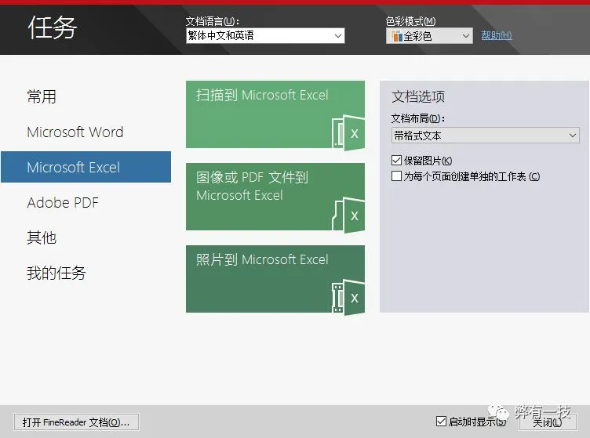Screen dimensions: 590x438
Task: Open the 色彩模式 dropdown
Action: [x=429, y=36]
